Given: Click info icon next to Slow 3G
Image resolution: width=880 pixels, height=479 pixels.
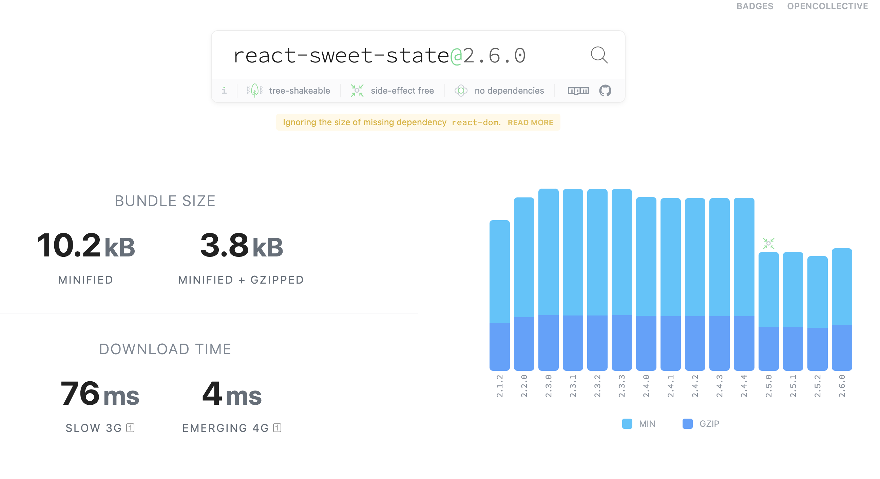Looking at the screenshot, I should pyautogui.click(x=130, y=428).
